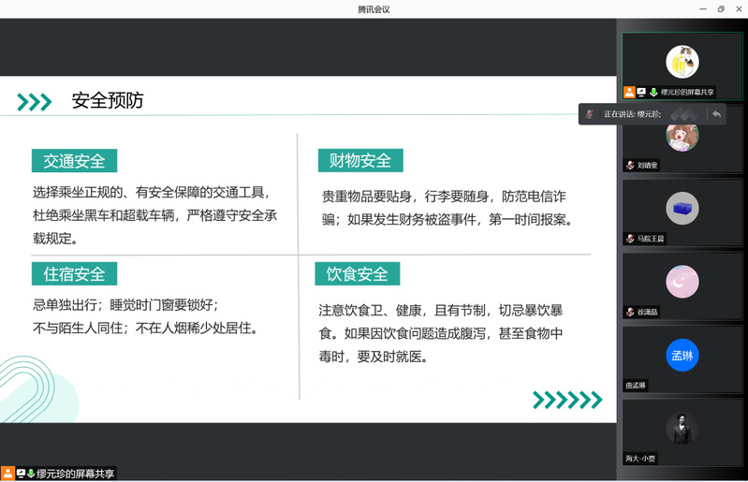Image resolution: width=748 pixels, height=482 pixels.
Task: Click the 交通安全 heading on slide
Action: pos(75,160)
